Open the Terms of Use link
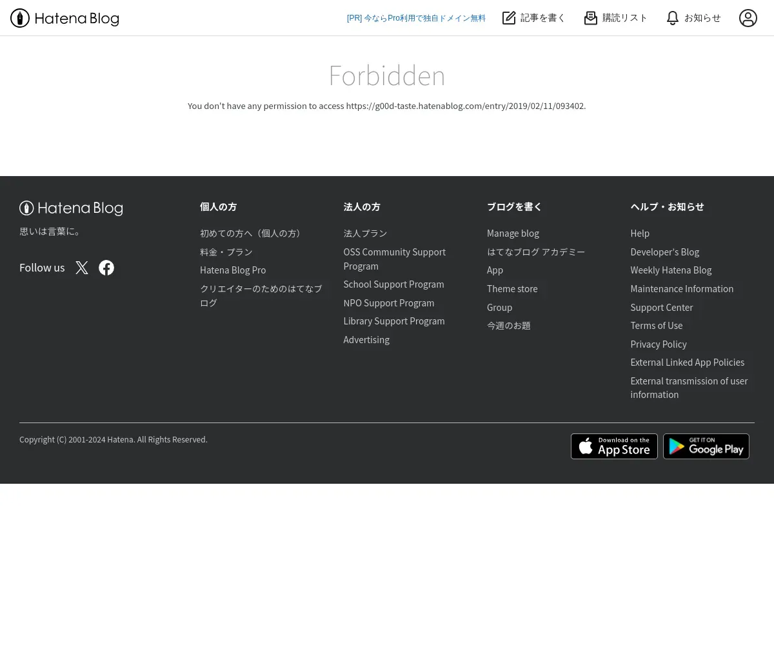Viewport: 774px width, 645px height. click(657, 326)
